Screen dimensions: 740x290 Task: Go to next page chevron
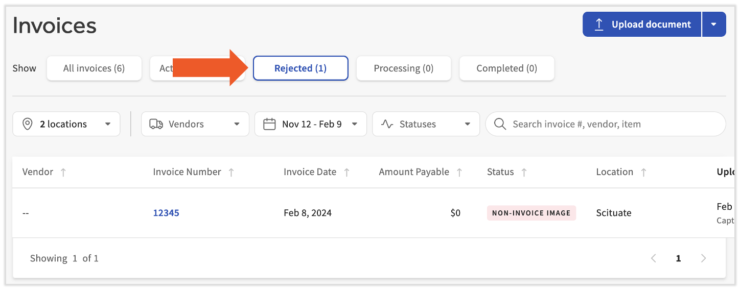(x=703, y=258)
